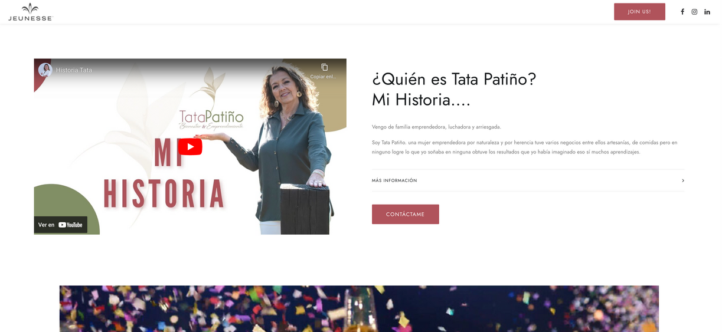The width and height of the screenshot is (722, 332).
Task: Click the Jeunesse logo in the header
Action: pos(30,12)
